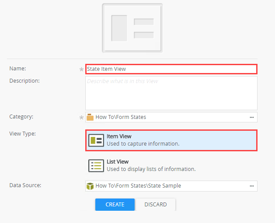This screenshot has width=275, height=223.
Task: Click the Category field How To\Form States
Action: [171, 117]
